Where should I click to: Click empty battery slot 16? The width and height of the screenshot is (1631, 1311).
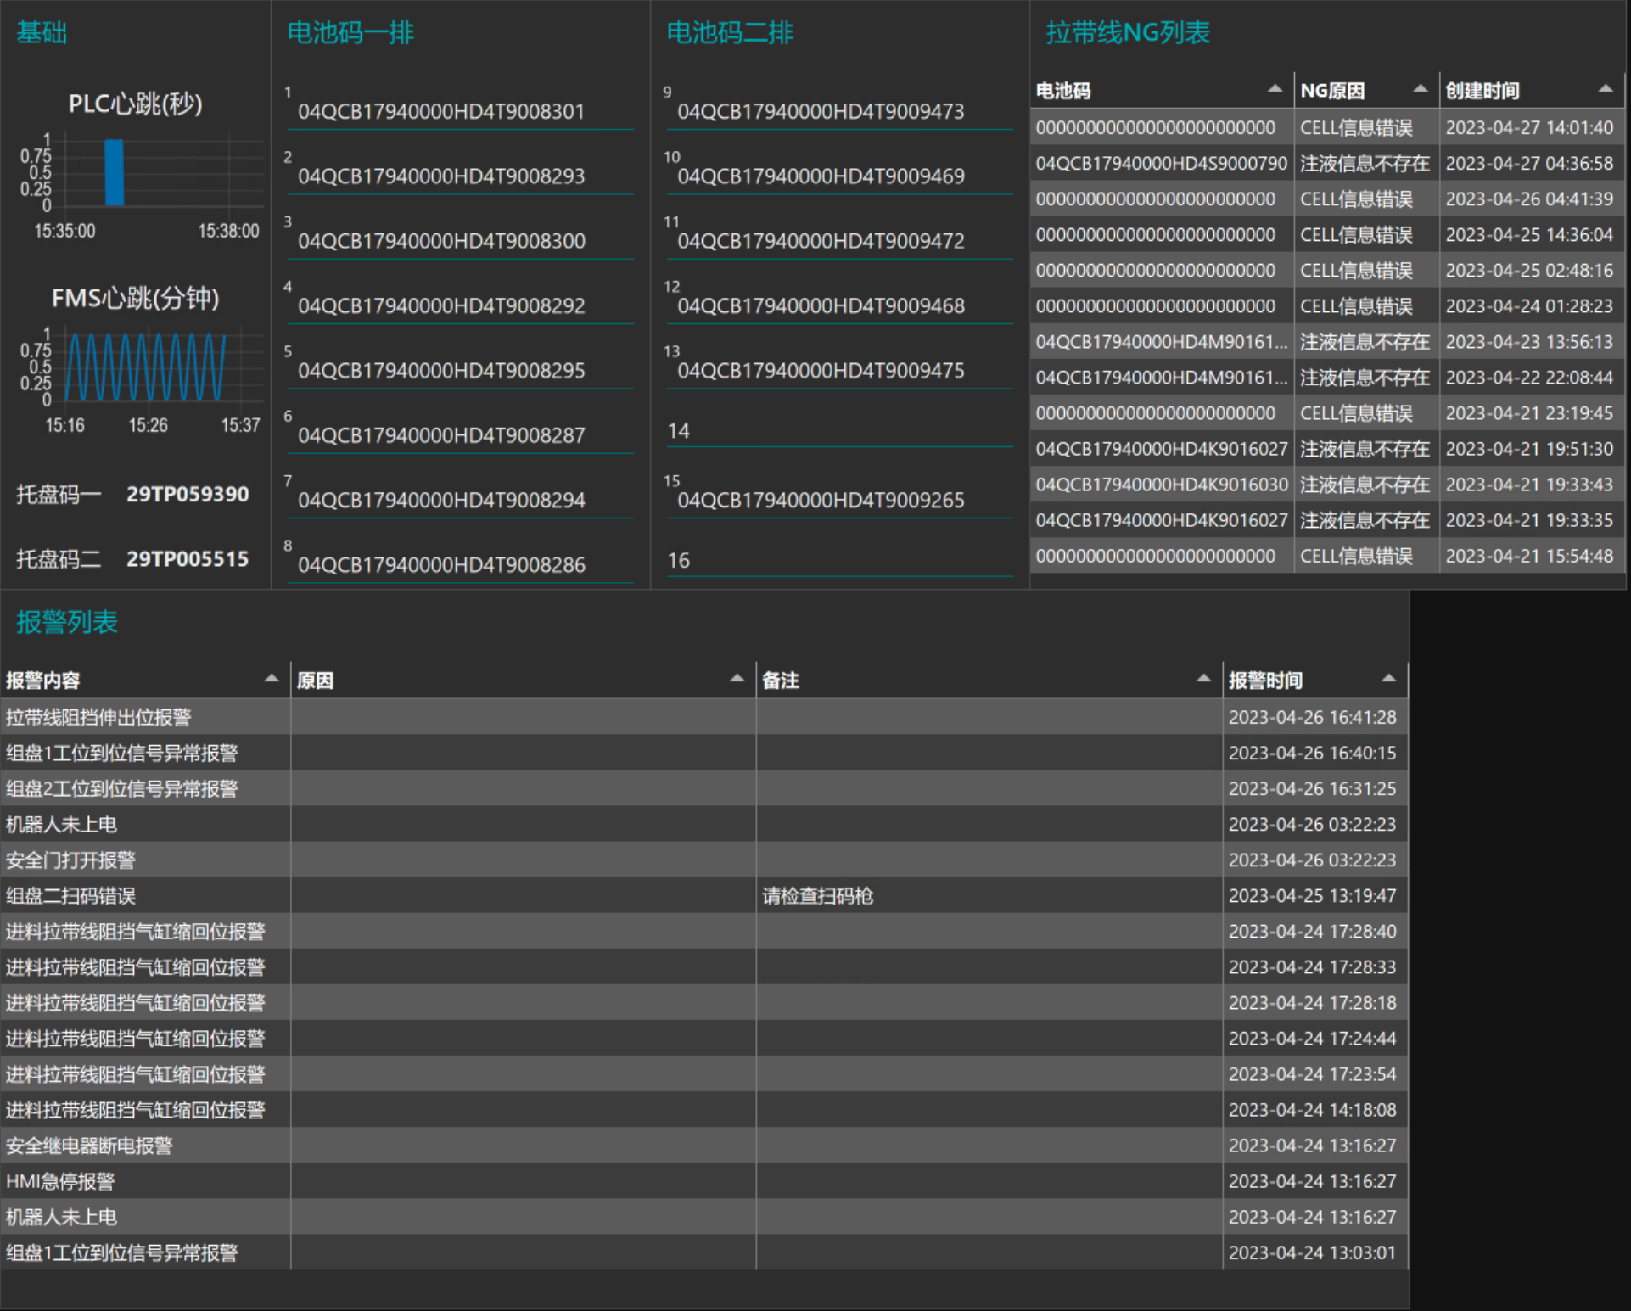coord(840,561)
